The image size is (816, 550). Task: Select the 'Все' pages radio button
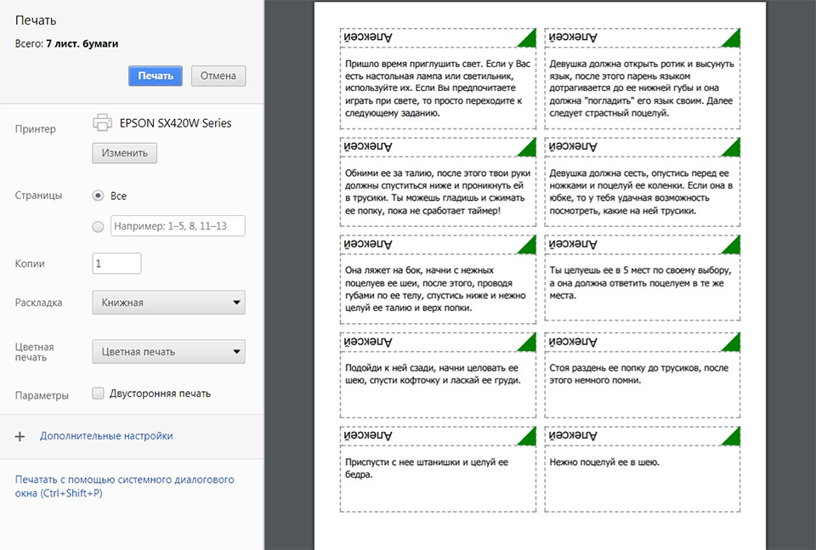click(x=98, y=196)
